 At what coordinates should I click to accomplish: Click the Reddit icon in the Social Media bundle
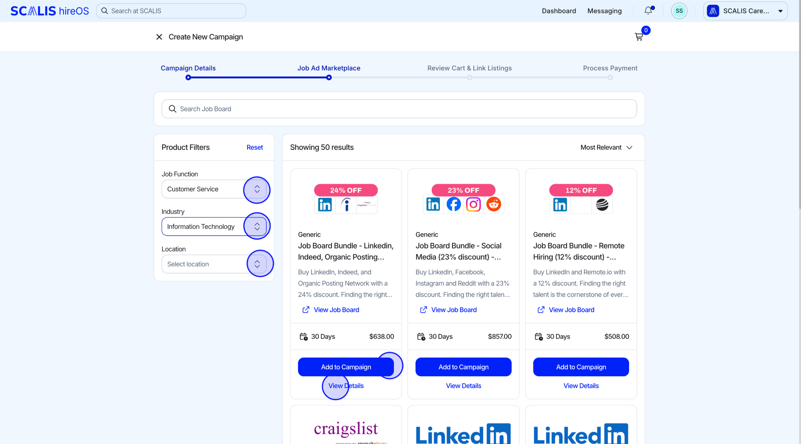point(494,204)
